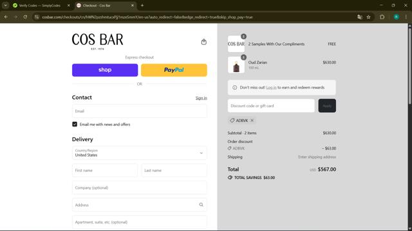Image resolution: width=412 pixels, height=231 pixels.
Task: Click the Oud Zarian product name
Action: [257, 62]
